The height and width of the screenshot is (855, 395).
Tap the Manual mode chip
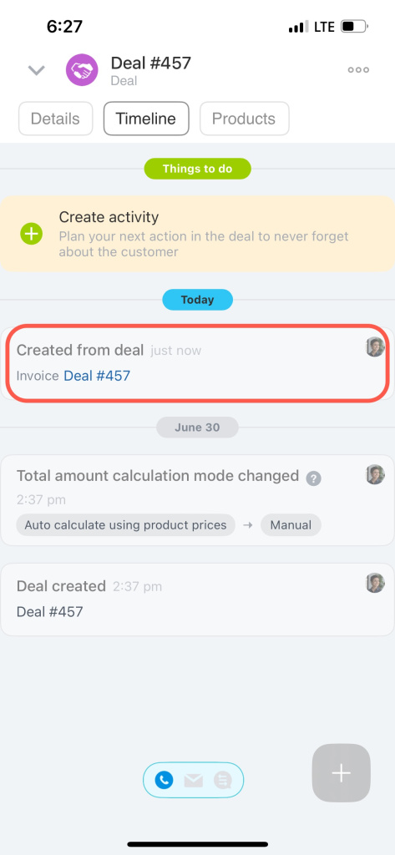[291, 525]
